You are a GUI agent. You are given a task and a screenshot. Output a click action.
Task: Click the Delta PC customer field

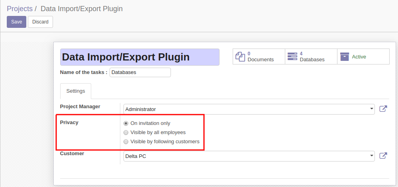(x=249, y=156)
